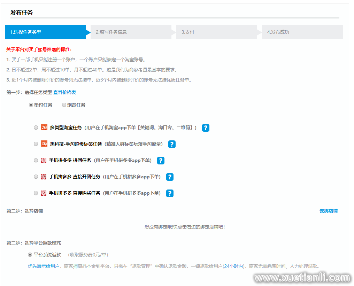354x286 pixels.
Task: Select the 多类型淘宝任务 task type
Action: pyautogui.click(x=36, y=127)
